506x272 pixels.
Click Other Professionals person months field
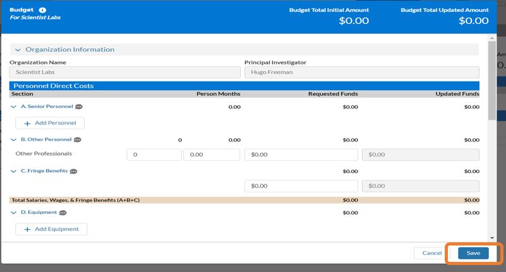[212, 155]
